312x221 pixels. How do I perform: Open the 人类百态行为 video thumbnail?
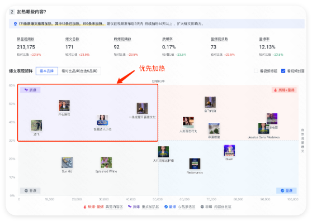(x=188, y=122)
